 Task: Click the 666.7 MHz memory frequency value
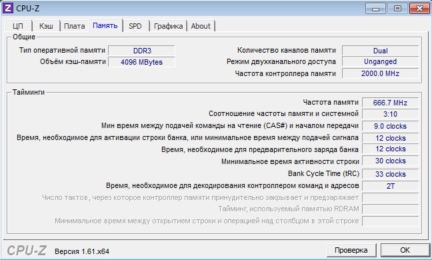click(391, 103)
